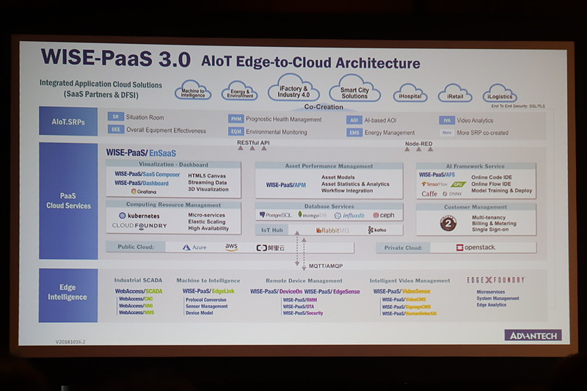
Task: Open 'WISE-PaaS/EdgeLink' text
Action: pos(208,291)
